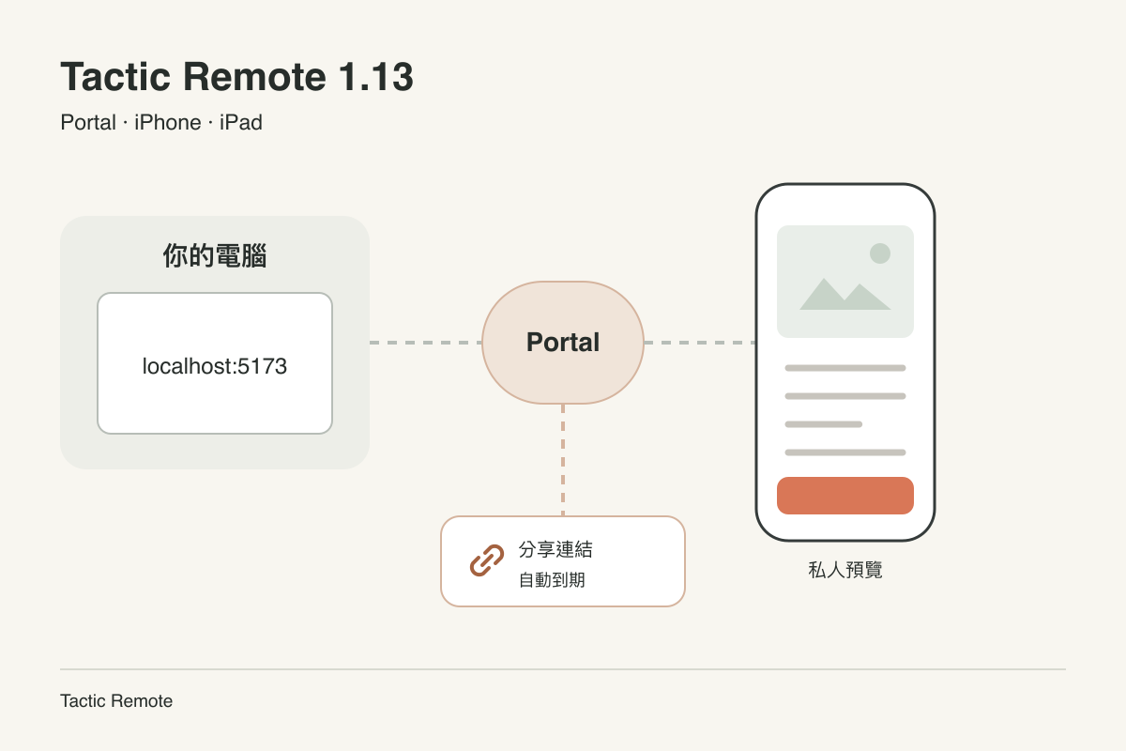Image resolution: width=1126 pixels, height=751 pixels.
Task: Click the Portal · iPhone · iPad subtitle
Action: 161,122
